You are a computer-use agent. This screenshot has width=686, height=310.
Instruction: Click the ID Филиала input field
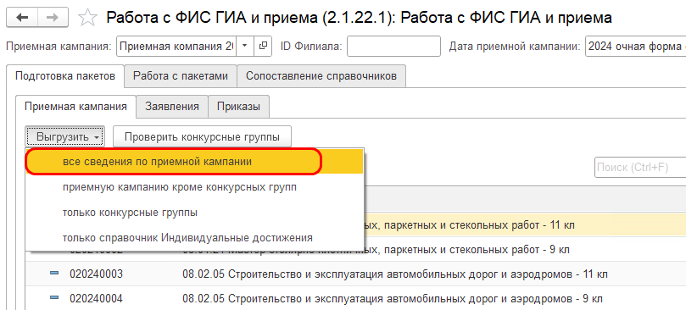click(x=393, y=46)
